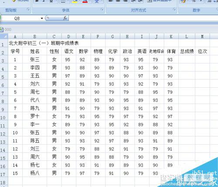Apply the red font color button

[85, 1]
